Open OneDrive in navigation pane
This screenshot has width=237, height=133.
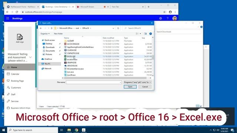tap(47, 59)
